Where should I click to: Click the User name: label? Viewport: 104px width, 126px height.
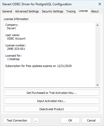[x=13, y=35]
